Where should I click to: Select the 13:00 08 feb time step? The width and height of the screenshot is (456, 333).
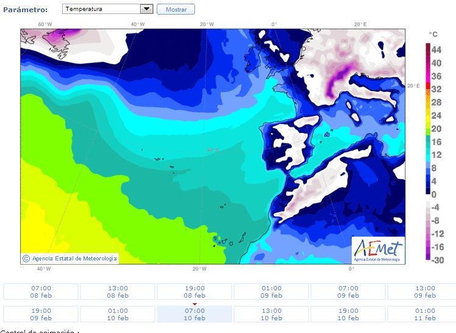[118, 292]
